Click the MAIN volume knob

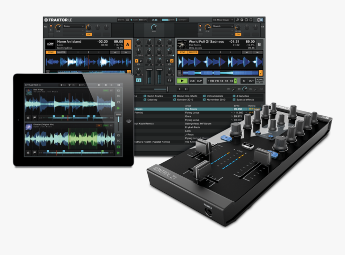point(154,27)
